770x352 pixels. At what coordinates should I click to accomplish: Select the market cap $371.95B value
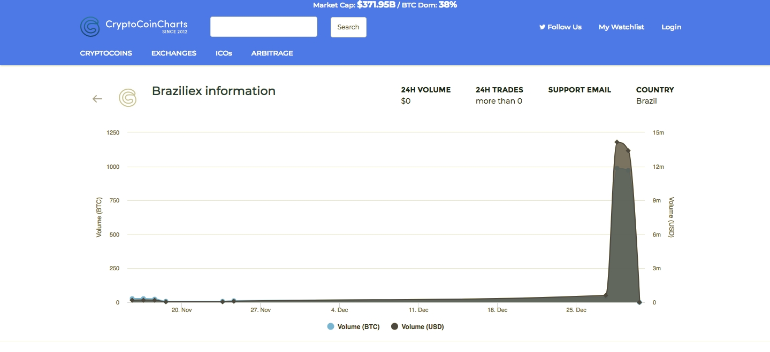coord(376,5)
